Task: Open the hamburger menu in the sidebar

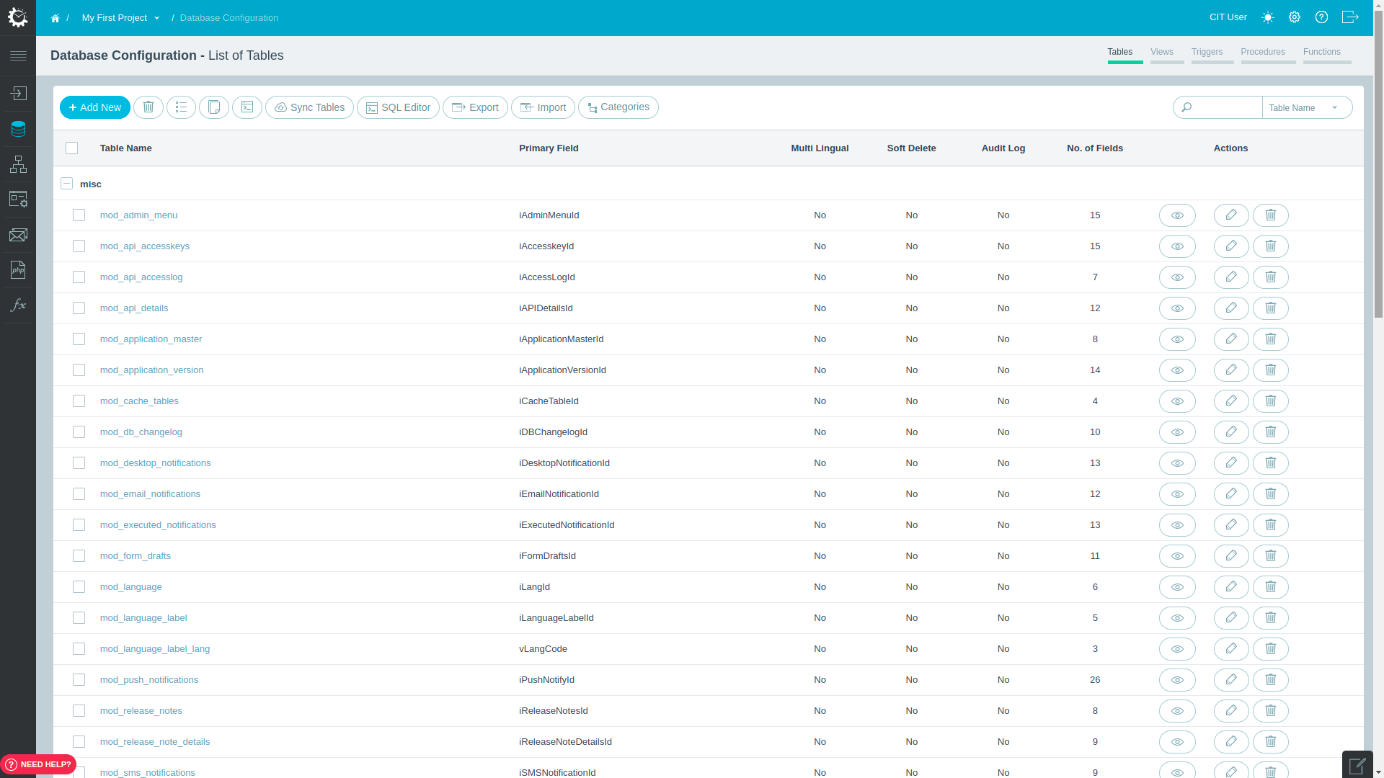Action: [x=18, y=56]
